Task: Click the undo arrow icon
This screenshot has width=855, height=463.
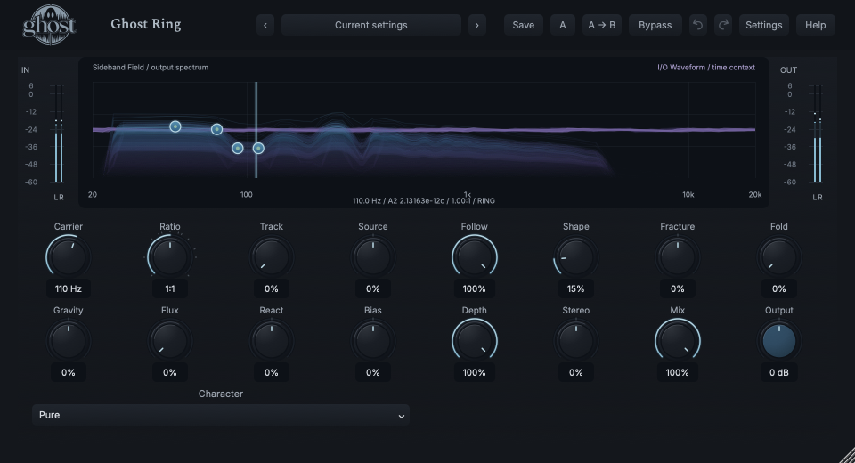Action: 697,25
